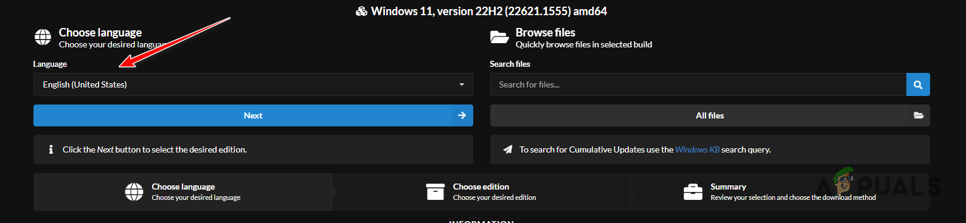Click the blue Next button
The width and height of the screenshot is (966, 223).
(x=253, y=115)
